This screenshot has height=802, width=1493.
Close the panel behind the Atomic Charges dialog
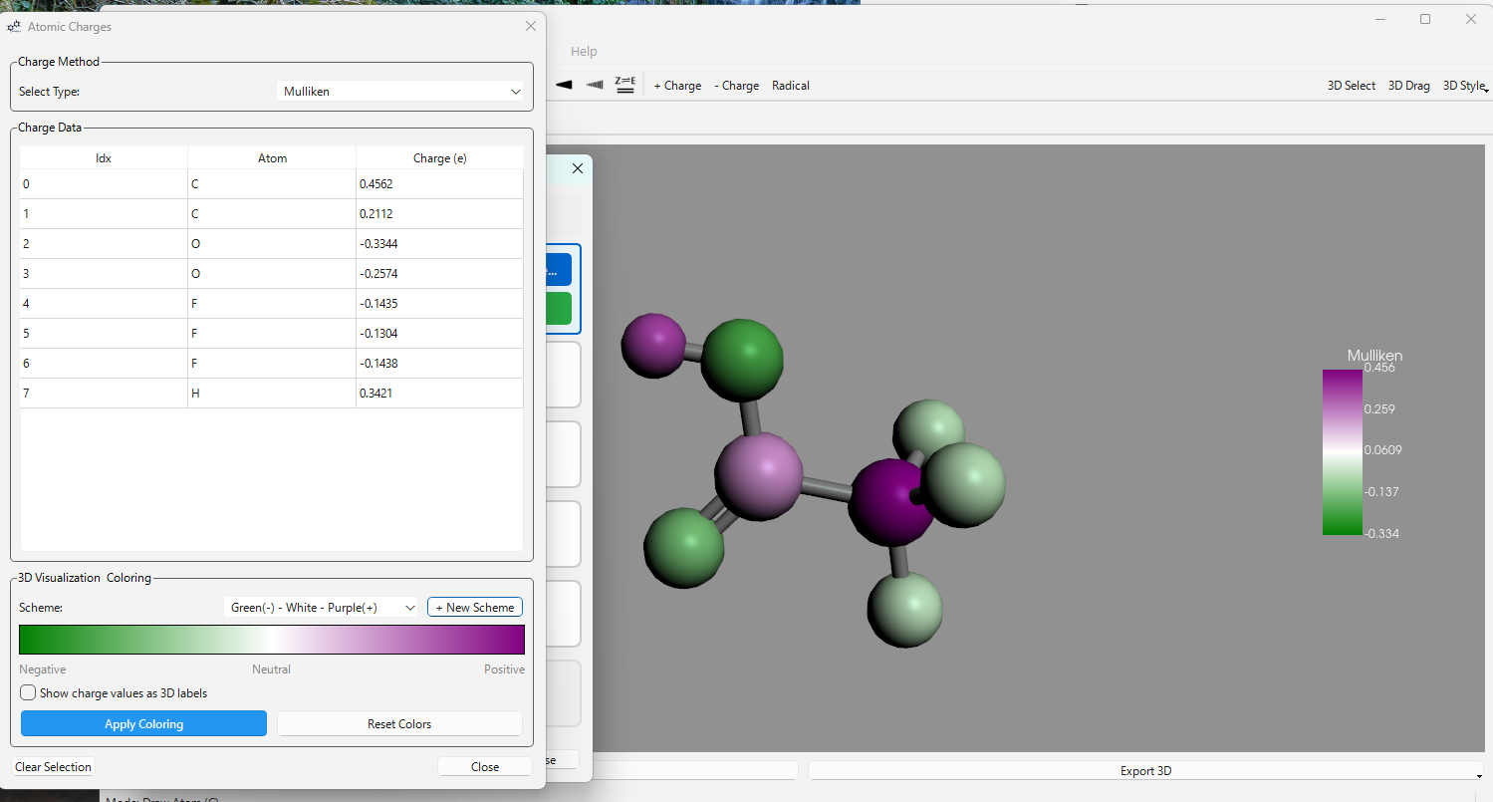tap(578, 169)
